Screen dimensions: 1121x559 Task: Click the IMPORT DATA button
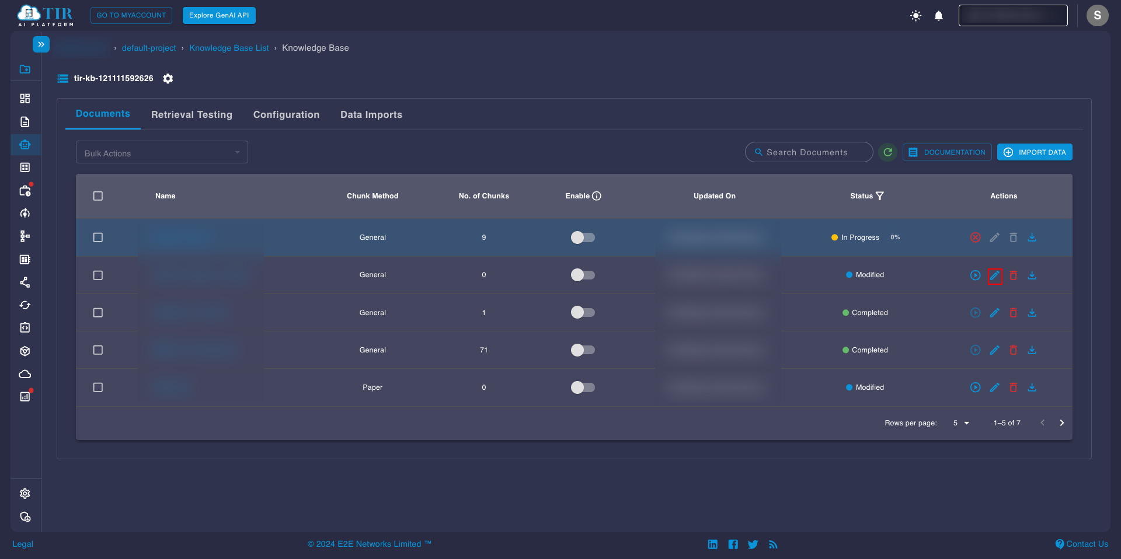point(1035,152)
